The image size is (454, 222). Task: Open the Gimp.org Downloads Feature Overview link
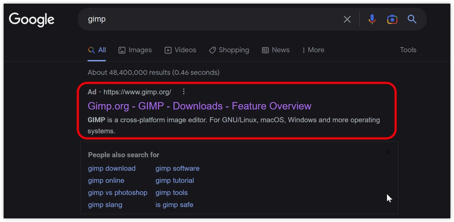tap(200, 106)
